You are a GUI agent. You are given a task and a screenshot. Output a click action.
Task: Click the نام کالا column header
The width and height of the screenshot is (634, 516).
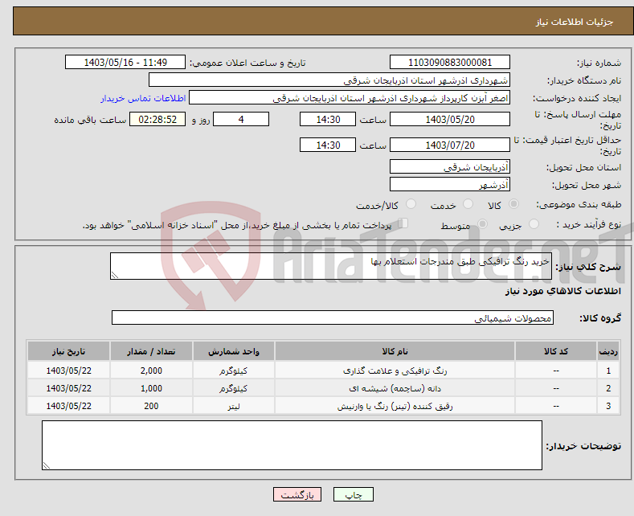395,351
